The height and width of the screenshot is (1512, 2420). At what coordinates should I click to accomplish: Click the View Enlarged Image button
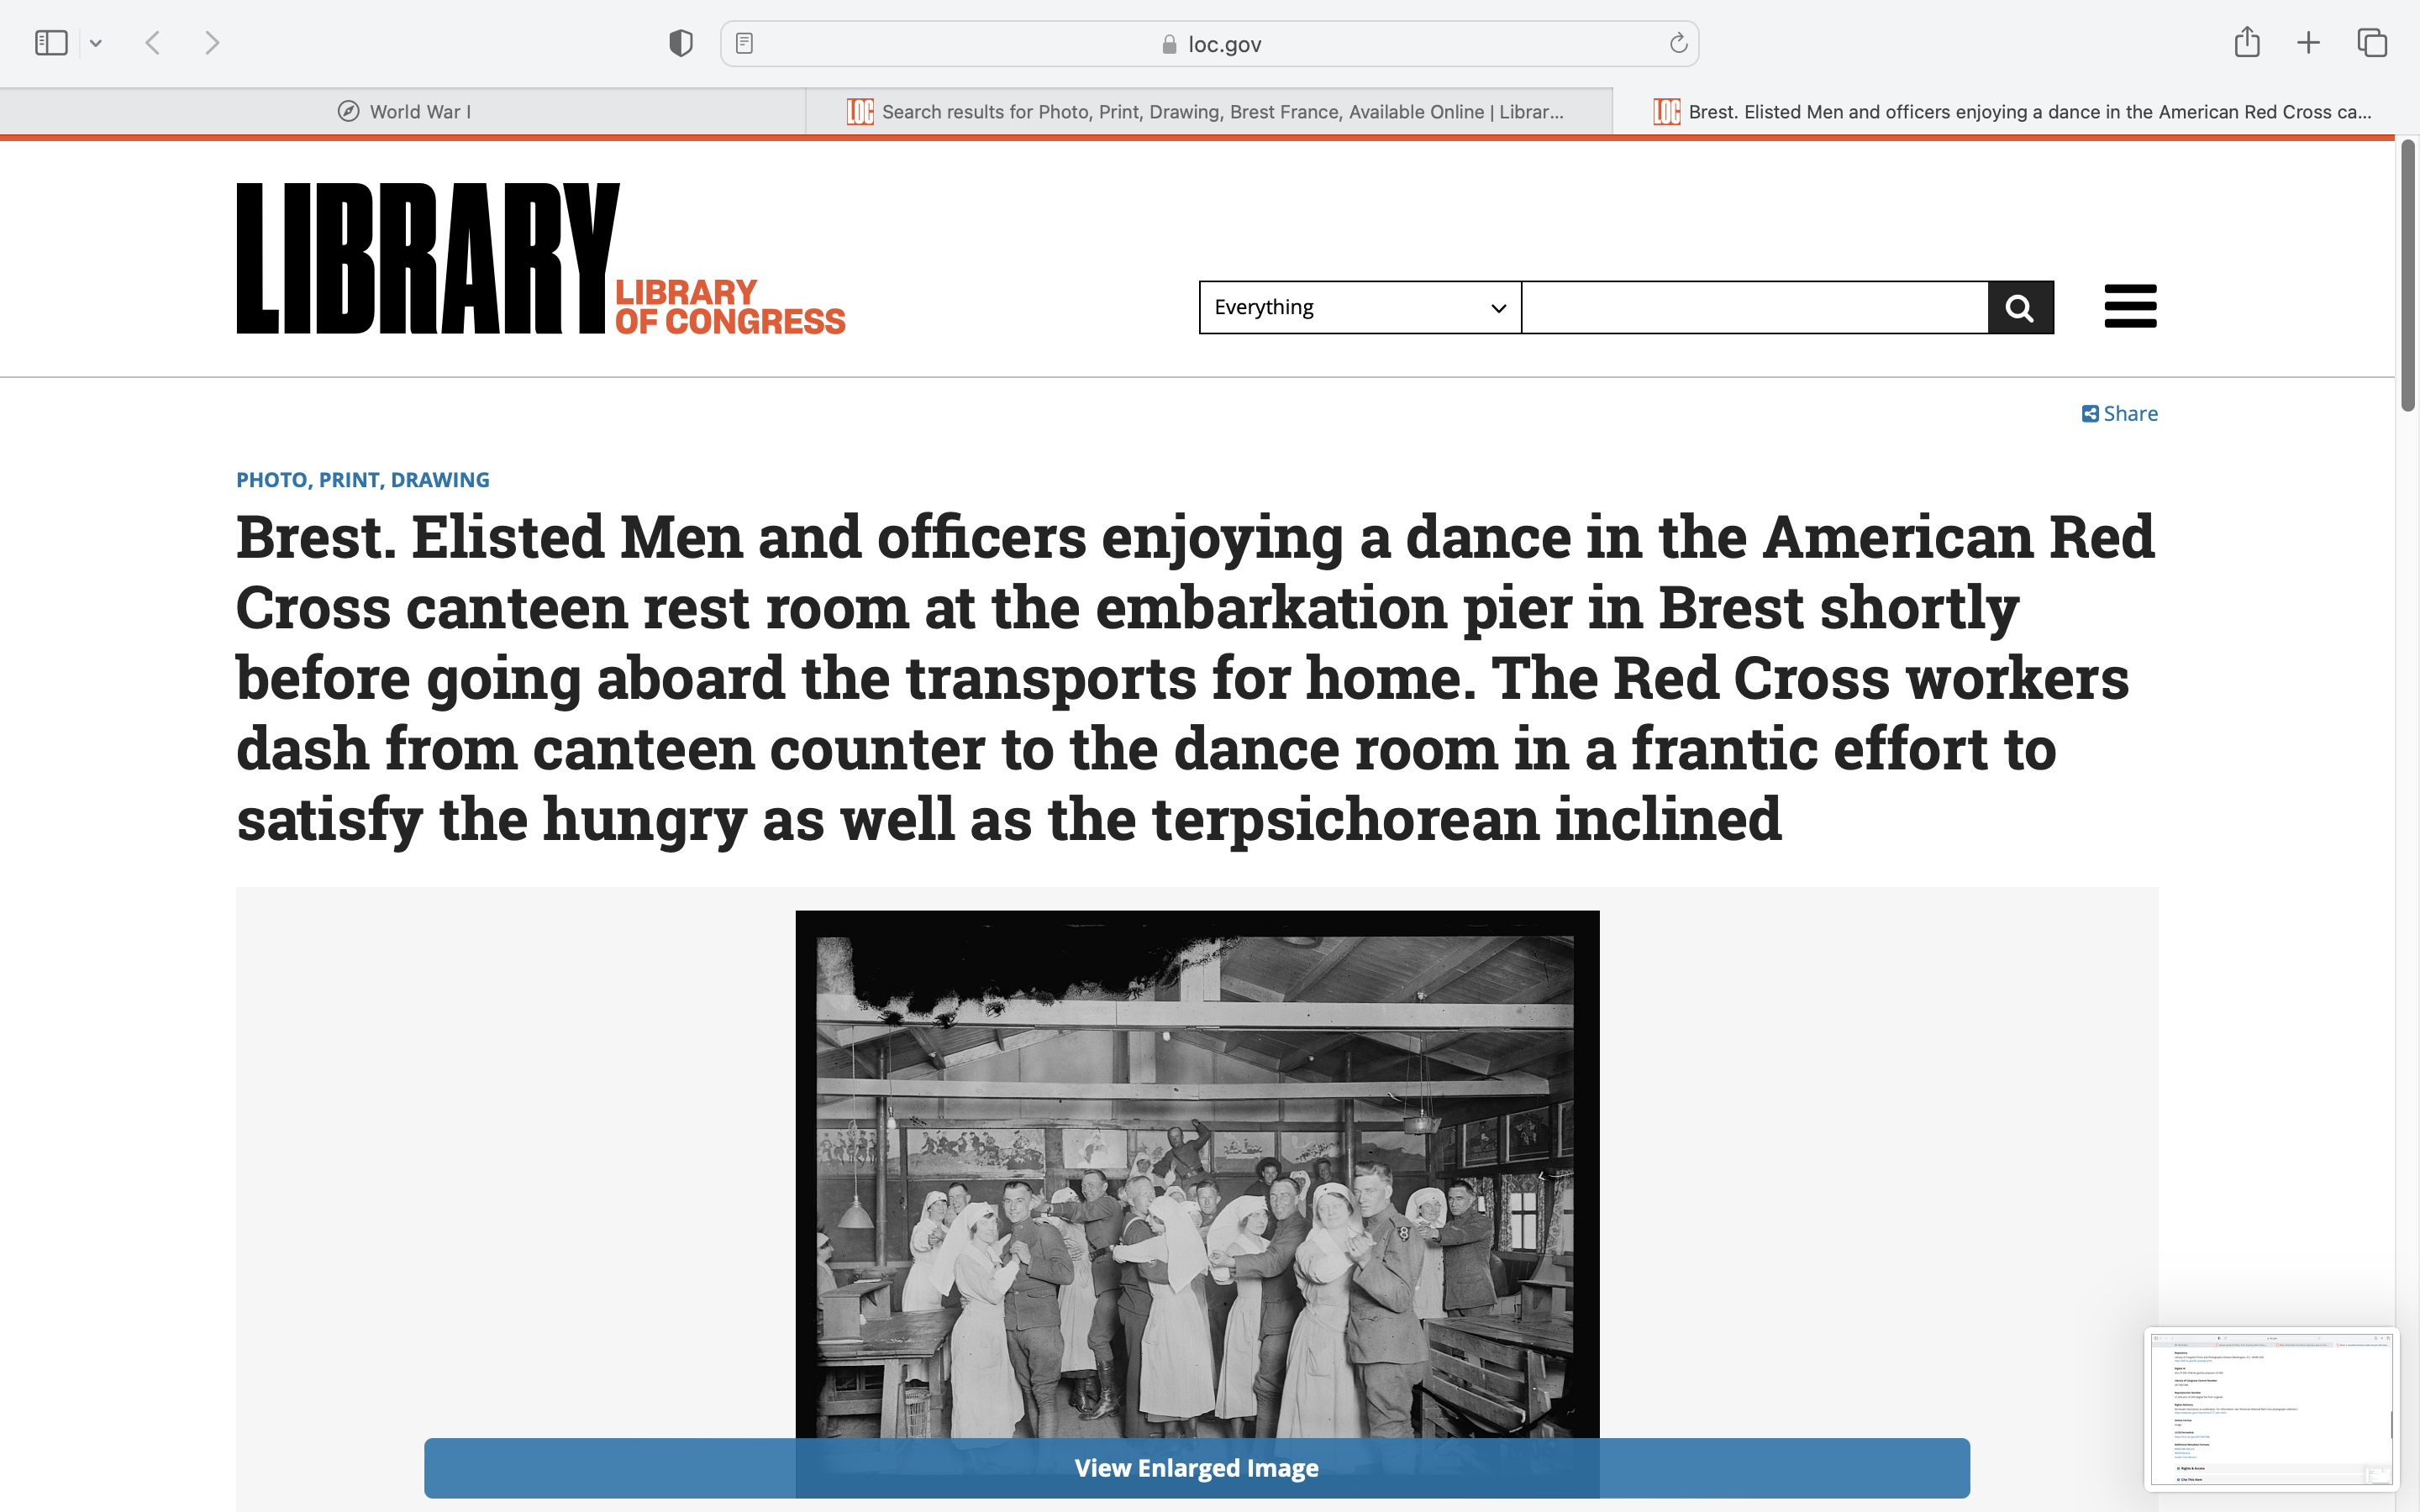pos(1196,1467)
